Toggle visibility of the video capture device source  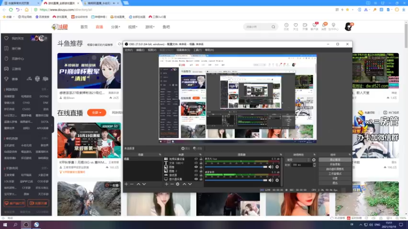196,159
